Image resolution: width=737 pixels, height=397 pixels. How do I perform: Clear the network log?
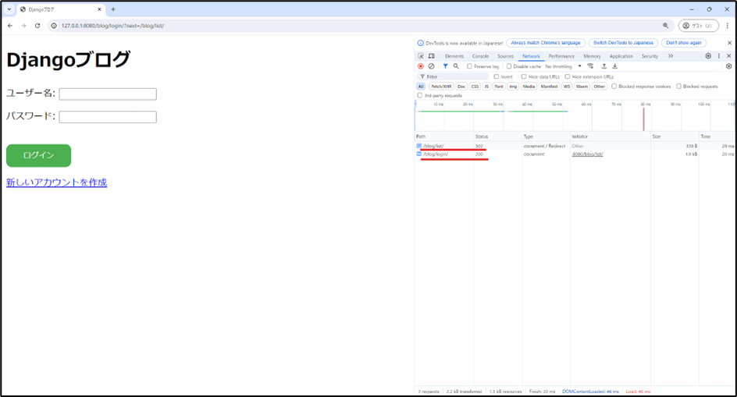pyautogui.click(x=431, y=66)
